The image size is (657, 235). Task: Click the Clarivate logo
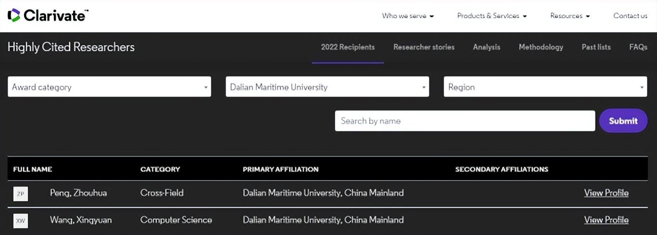pos(48,15)
